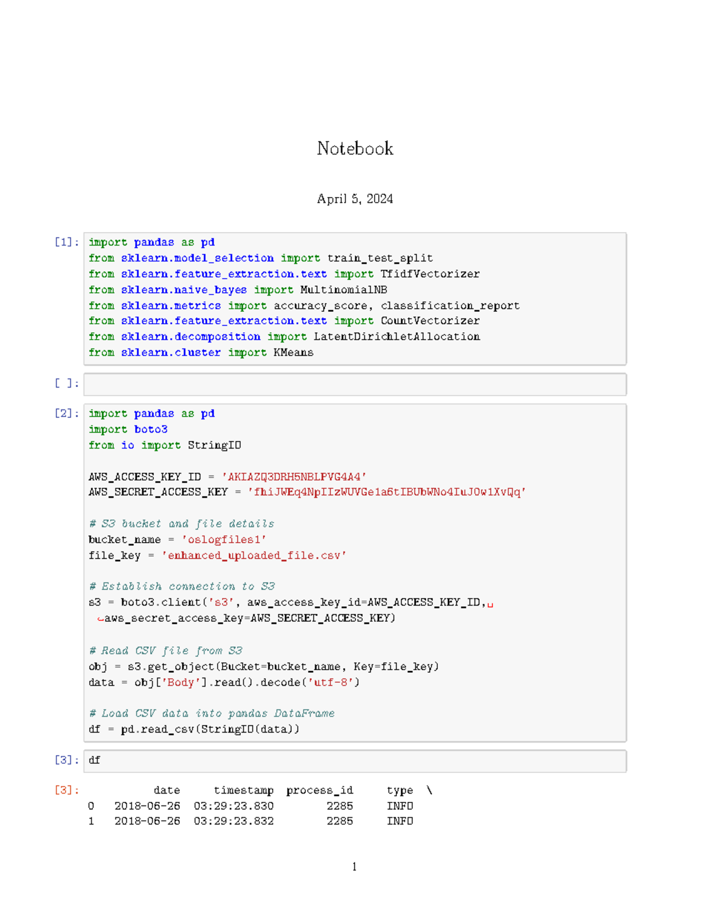710x919 pixels.
Task: Click the cell label [2]:
Action: 65,413
